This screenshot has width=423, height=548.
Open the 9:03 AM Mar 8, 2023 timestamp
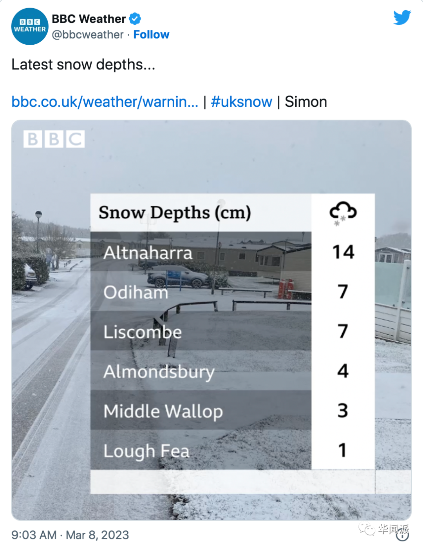pos(70,535)
